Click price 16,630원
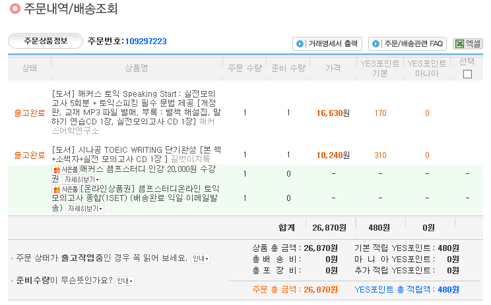The image size is (491, 305). pyautogui.click(x=333, y=113)
